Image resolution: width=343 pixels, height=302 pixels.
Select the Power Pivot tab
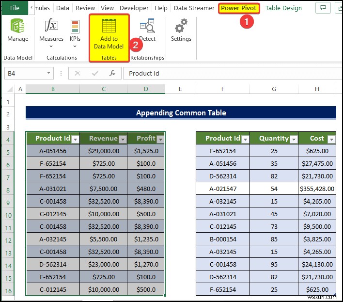click(239, 8)
